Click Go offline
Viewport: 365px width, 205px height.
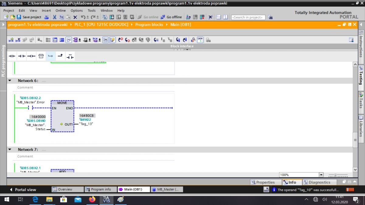171,17
